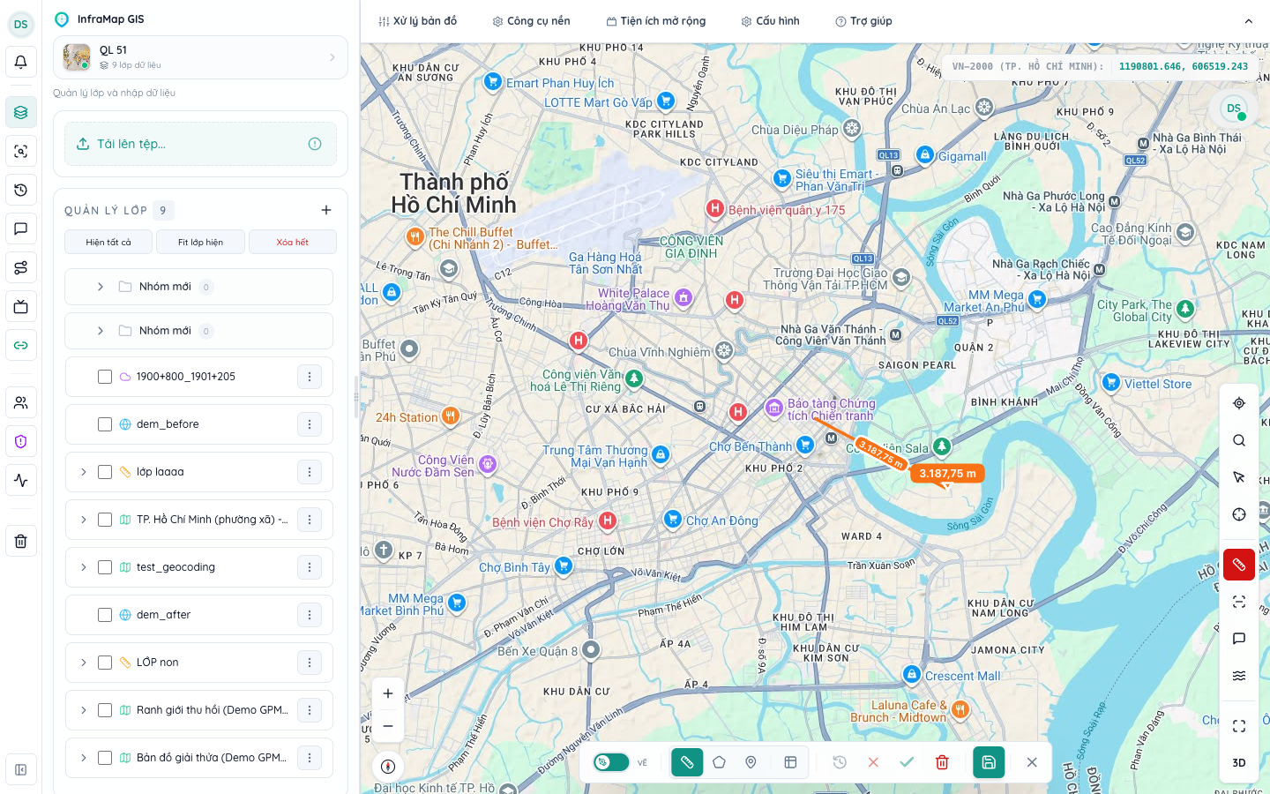1270x794 pixels.
Task: Open the TV monitor icon in the sidebar
Action: coord(21,307)
